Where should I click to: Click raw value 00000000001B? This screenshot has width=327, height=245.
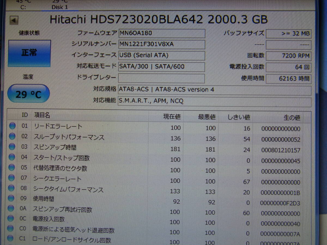click(x=280, y=193)
